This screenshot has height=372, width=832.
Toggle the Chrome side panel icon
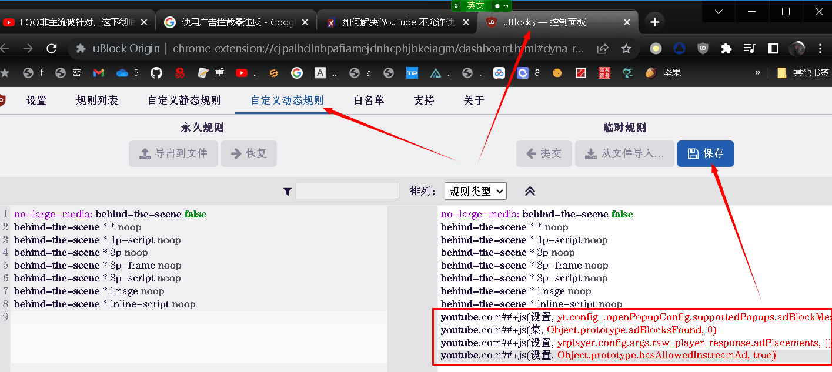(x=774, y=49)
